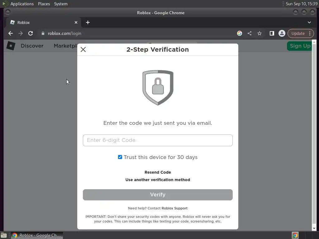This screenshot has height=239, width=319.
Task: Click the page scrollbar down arrow
Action: pos(314,228)
